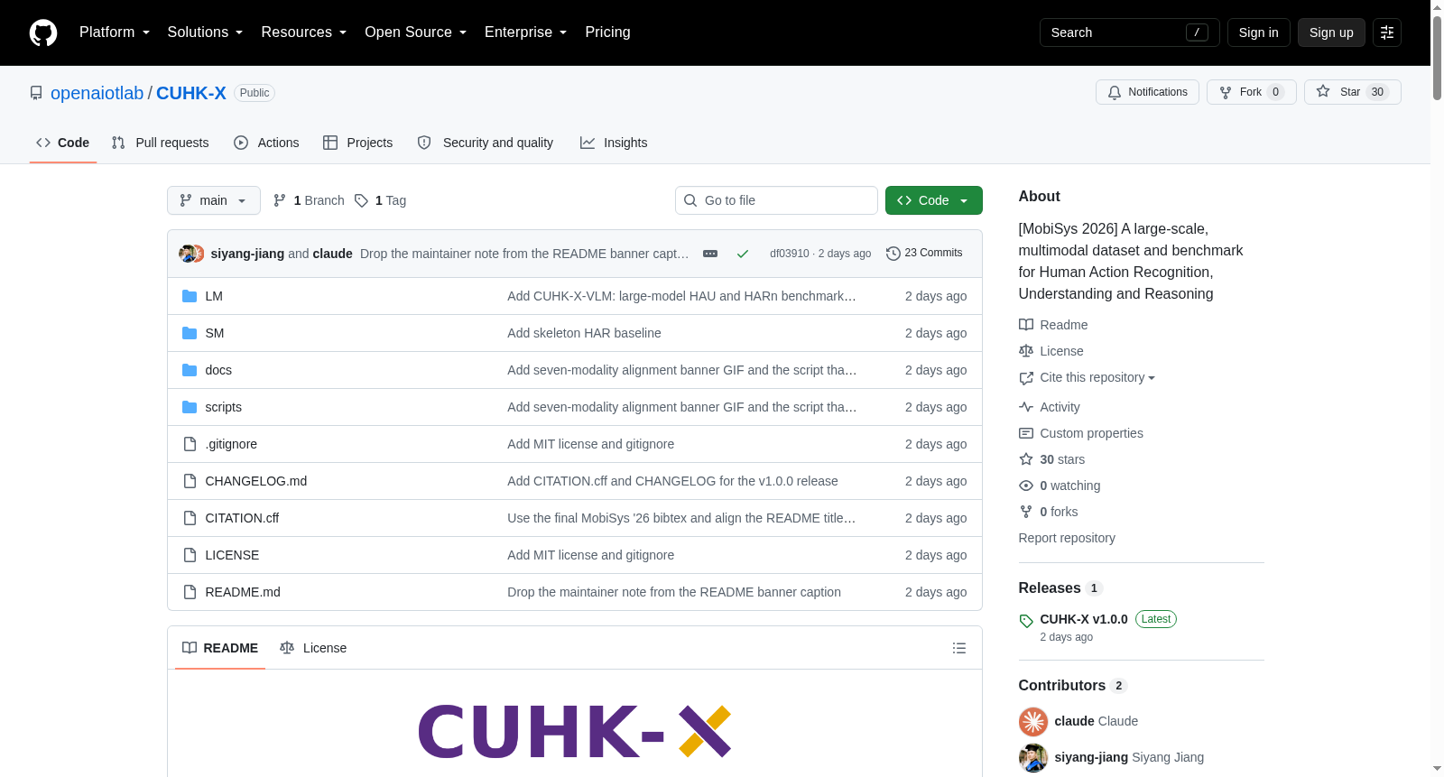Click the CUHK-X logo image in README
1444x777 pixels.
point(575,731)
